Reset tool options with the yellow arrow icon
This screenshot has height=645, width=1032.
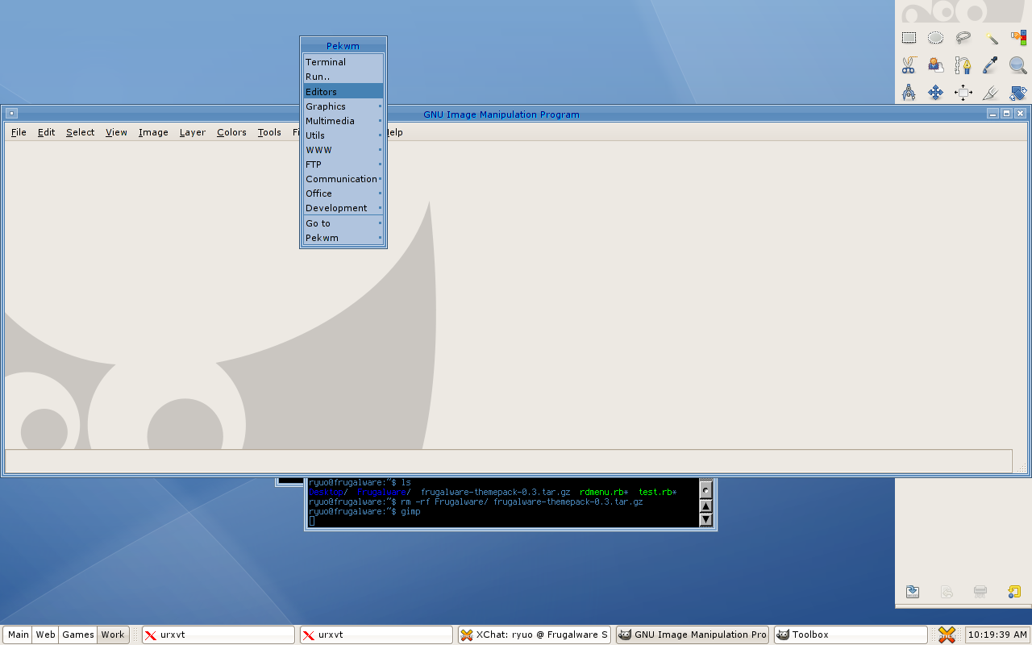coord(1014,592)
